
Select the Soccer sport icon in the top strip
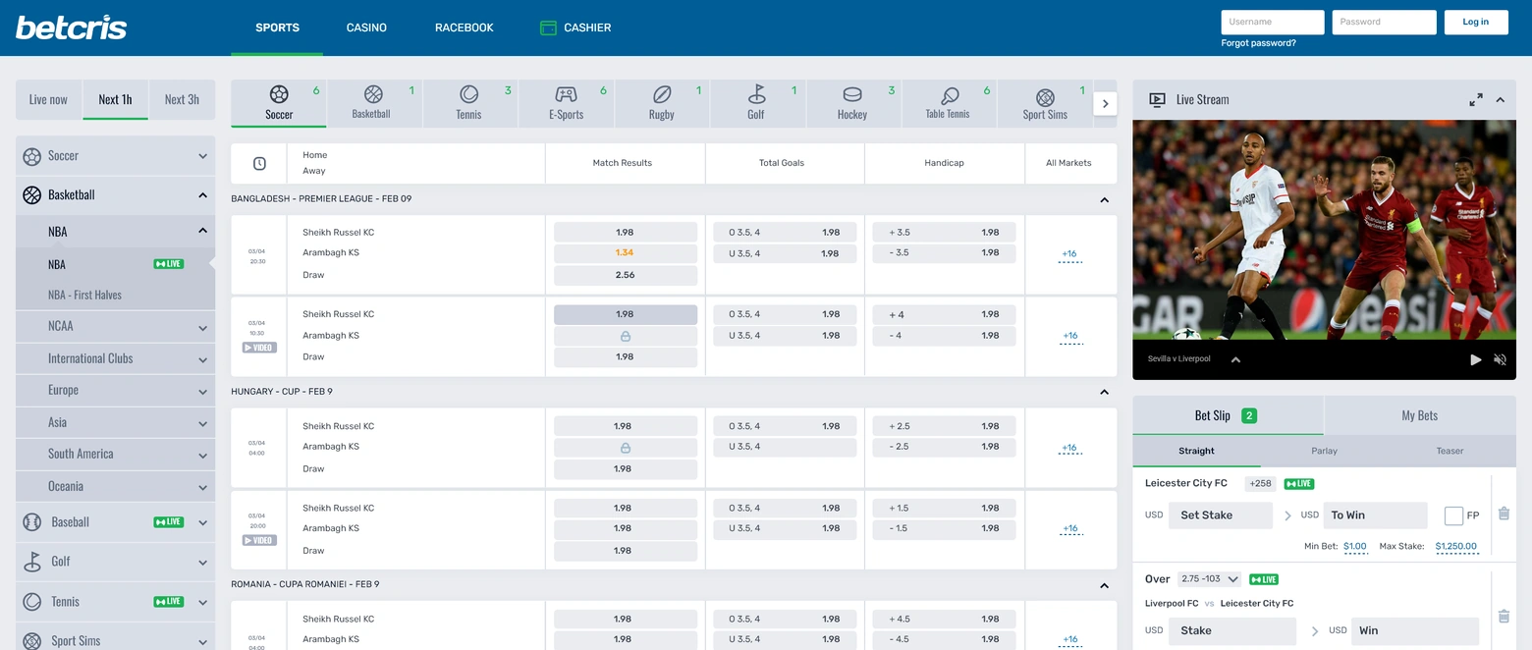tap(279, 94)
